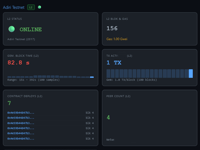Click the L2 badge beside Adiri Testnet
This screenshot has height=150, width=200.
click(x=31, y=7)
